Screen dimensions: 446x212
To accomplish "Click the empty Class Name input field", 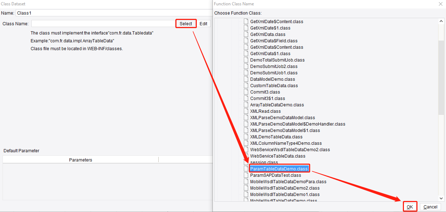I will coord(103,24).
